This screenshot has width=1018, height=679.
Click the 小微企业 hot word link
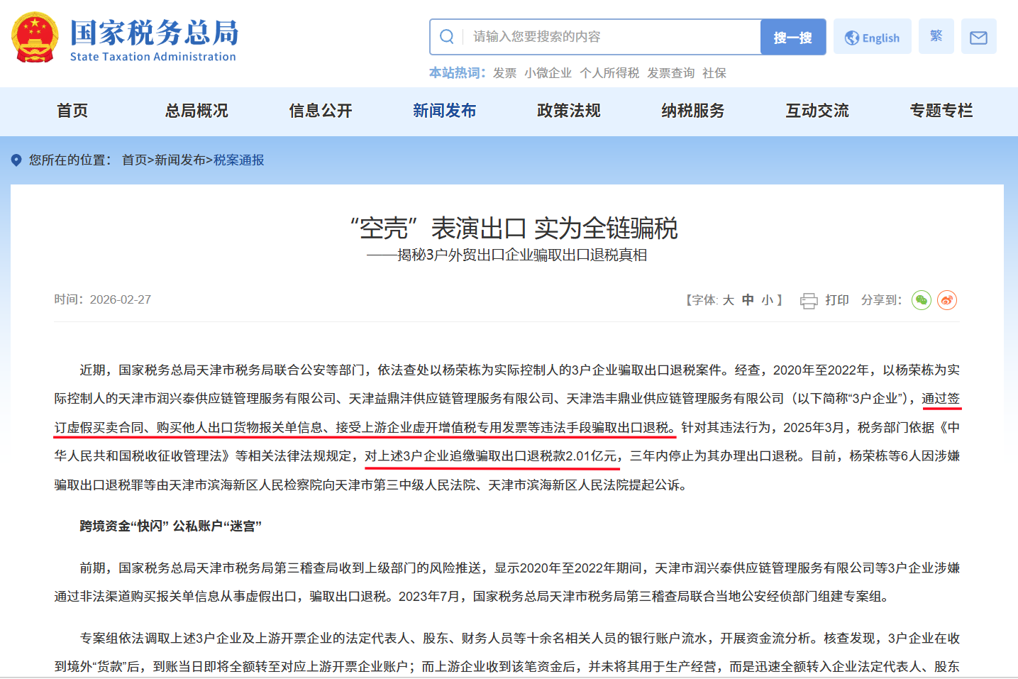pos(548,72)
